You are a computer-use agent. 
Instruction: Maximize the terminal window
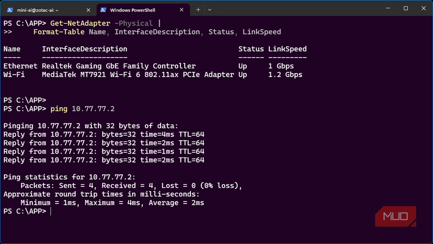406,8
